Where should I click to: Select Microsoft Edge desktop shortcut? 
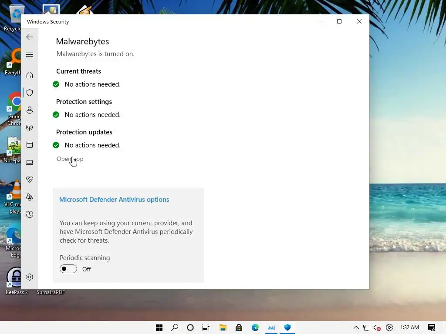[x=13, y=241]
